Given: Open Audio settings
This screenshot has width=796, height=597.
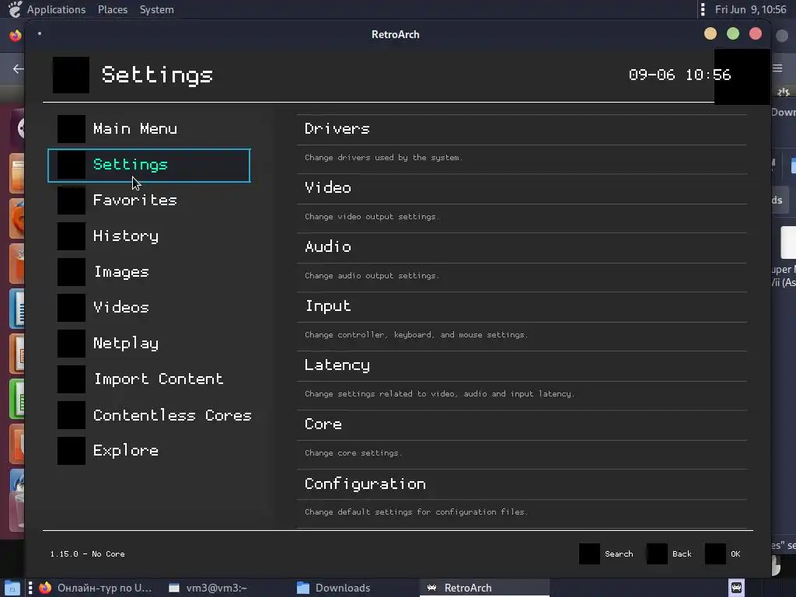Looking at the screenshot, I should [x=522, y=262].
